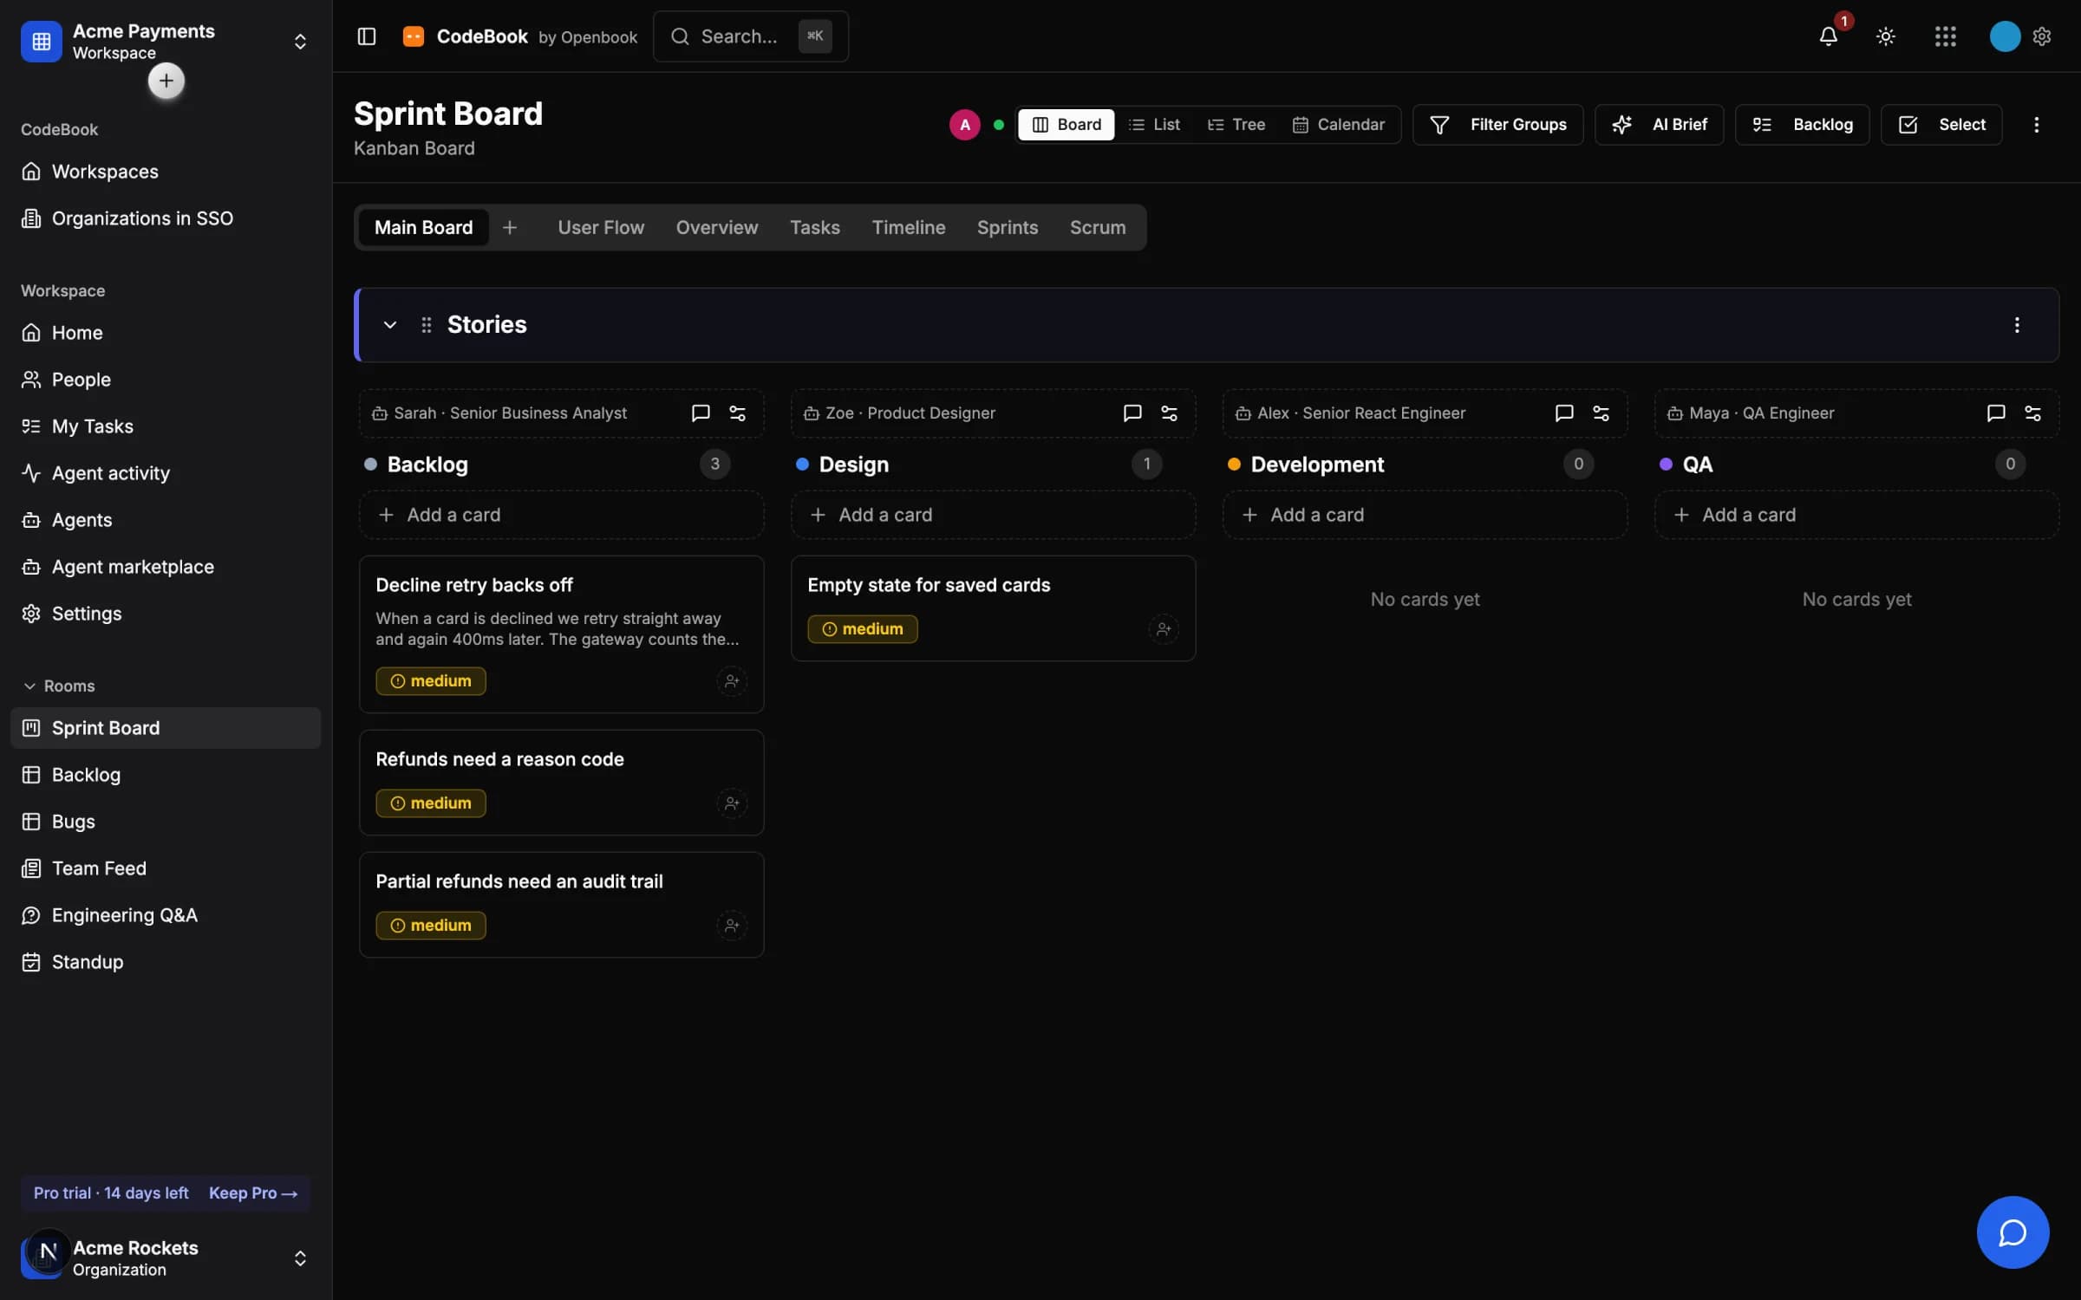2081x1300 pixels.
Task: Click the pink A member avatar
Action: (964, 125)
